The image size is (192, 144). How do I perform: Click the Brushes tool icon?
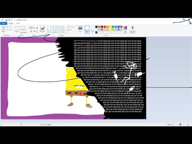(x=42, y=28)
